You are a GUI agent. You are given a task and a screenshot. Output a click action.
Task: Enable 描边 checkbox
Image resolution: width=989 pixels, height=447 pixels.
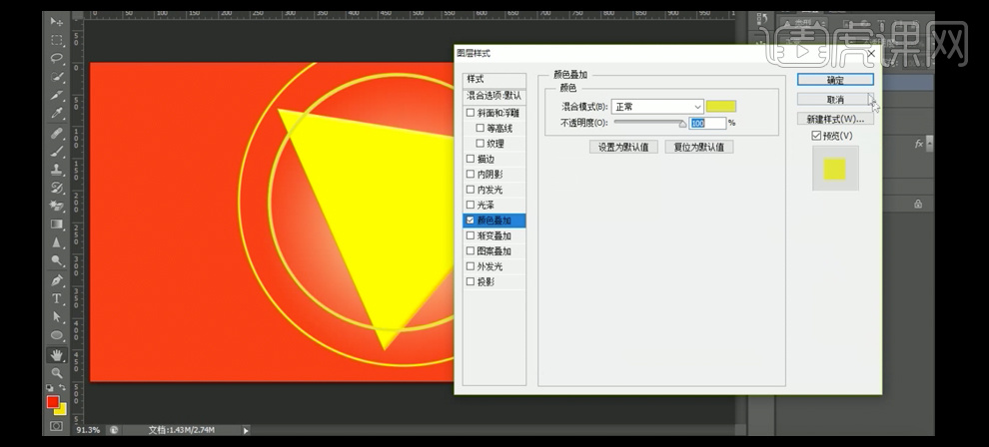(470, 159)
